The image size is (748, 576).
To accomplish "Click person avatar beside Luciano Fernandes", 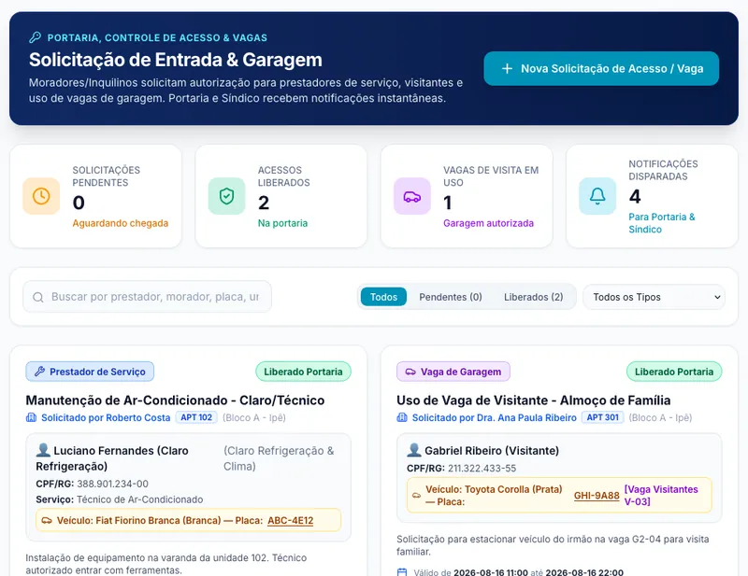I will 43,450.
